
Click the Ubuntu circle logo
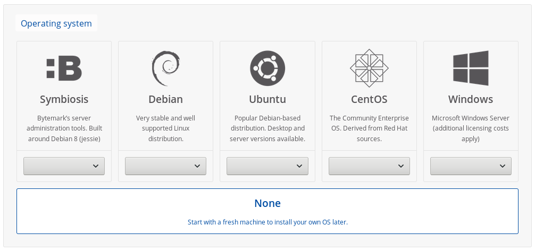point(267,68)
